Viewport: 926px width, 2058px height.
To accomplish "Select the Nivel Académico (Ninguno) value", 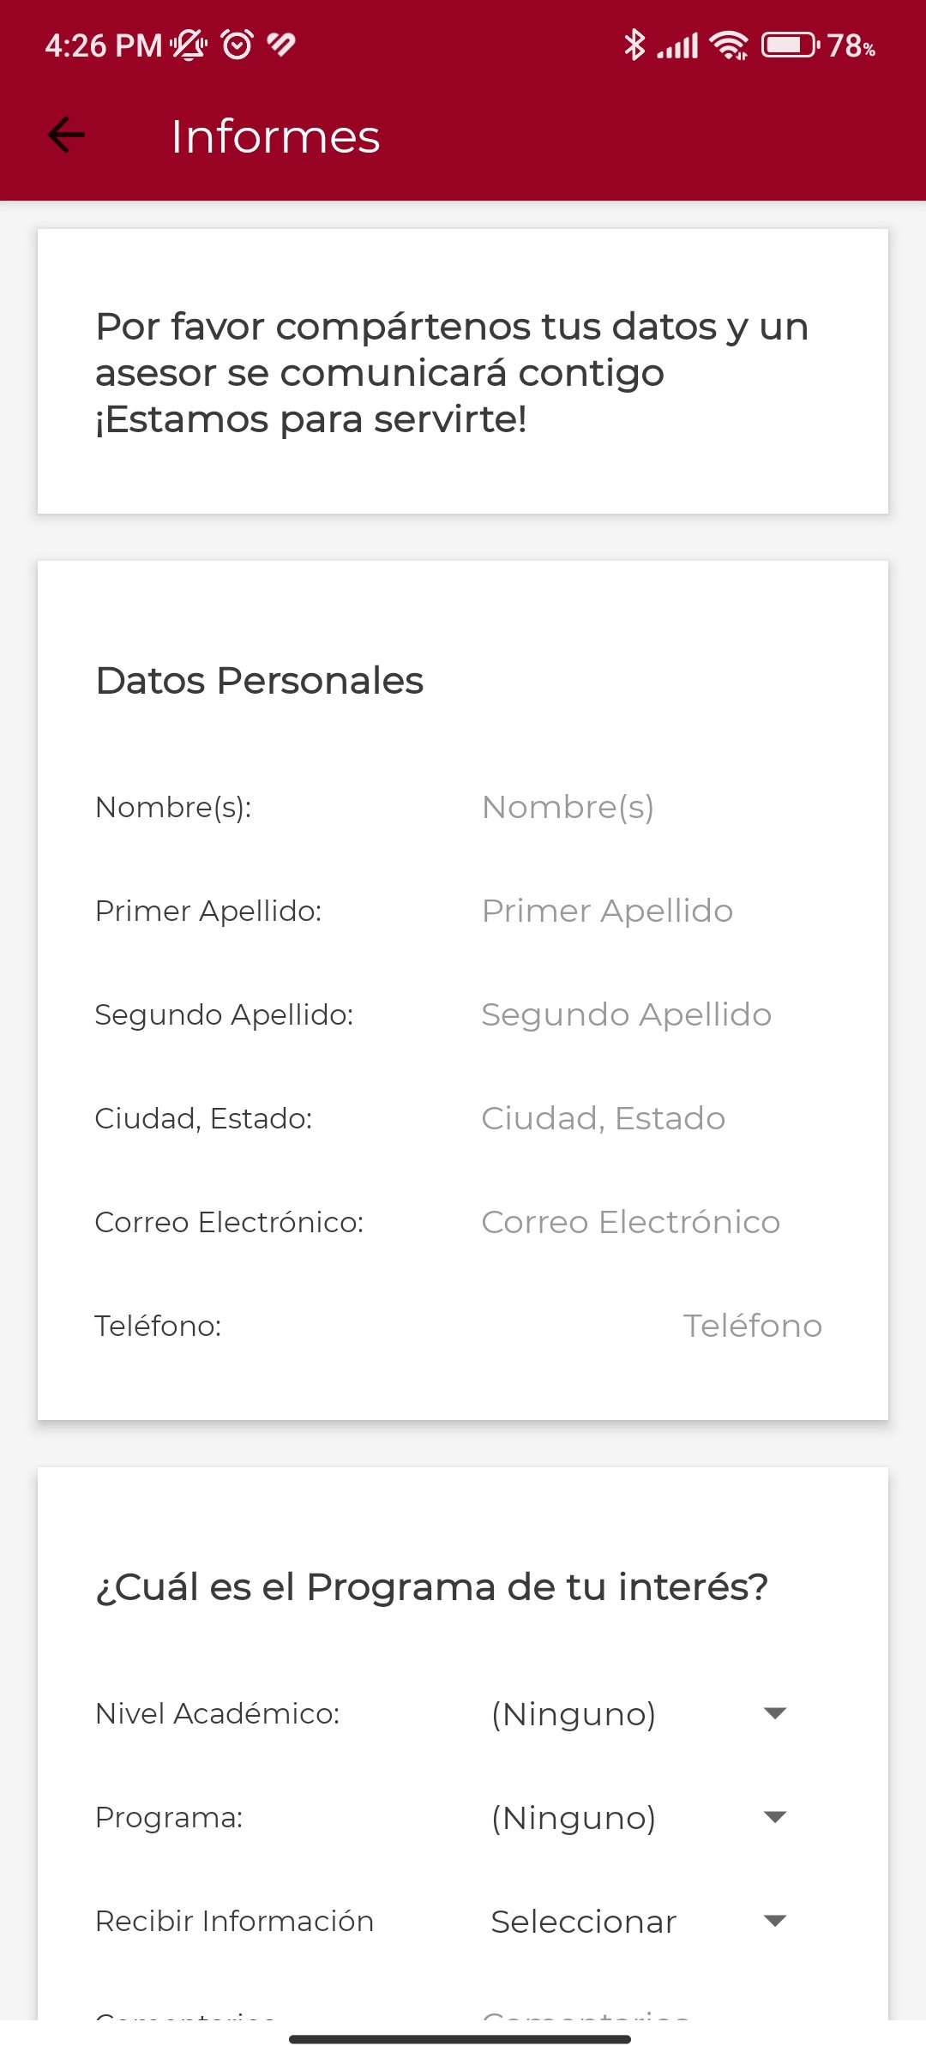I will pos(574,1714).
